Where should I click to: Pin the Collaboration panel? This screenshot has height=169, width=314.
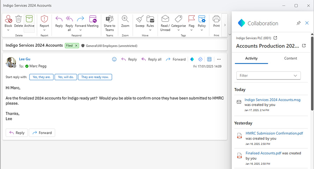pos(298,23)
